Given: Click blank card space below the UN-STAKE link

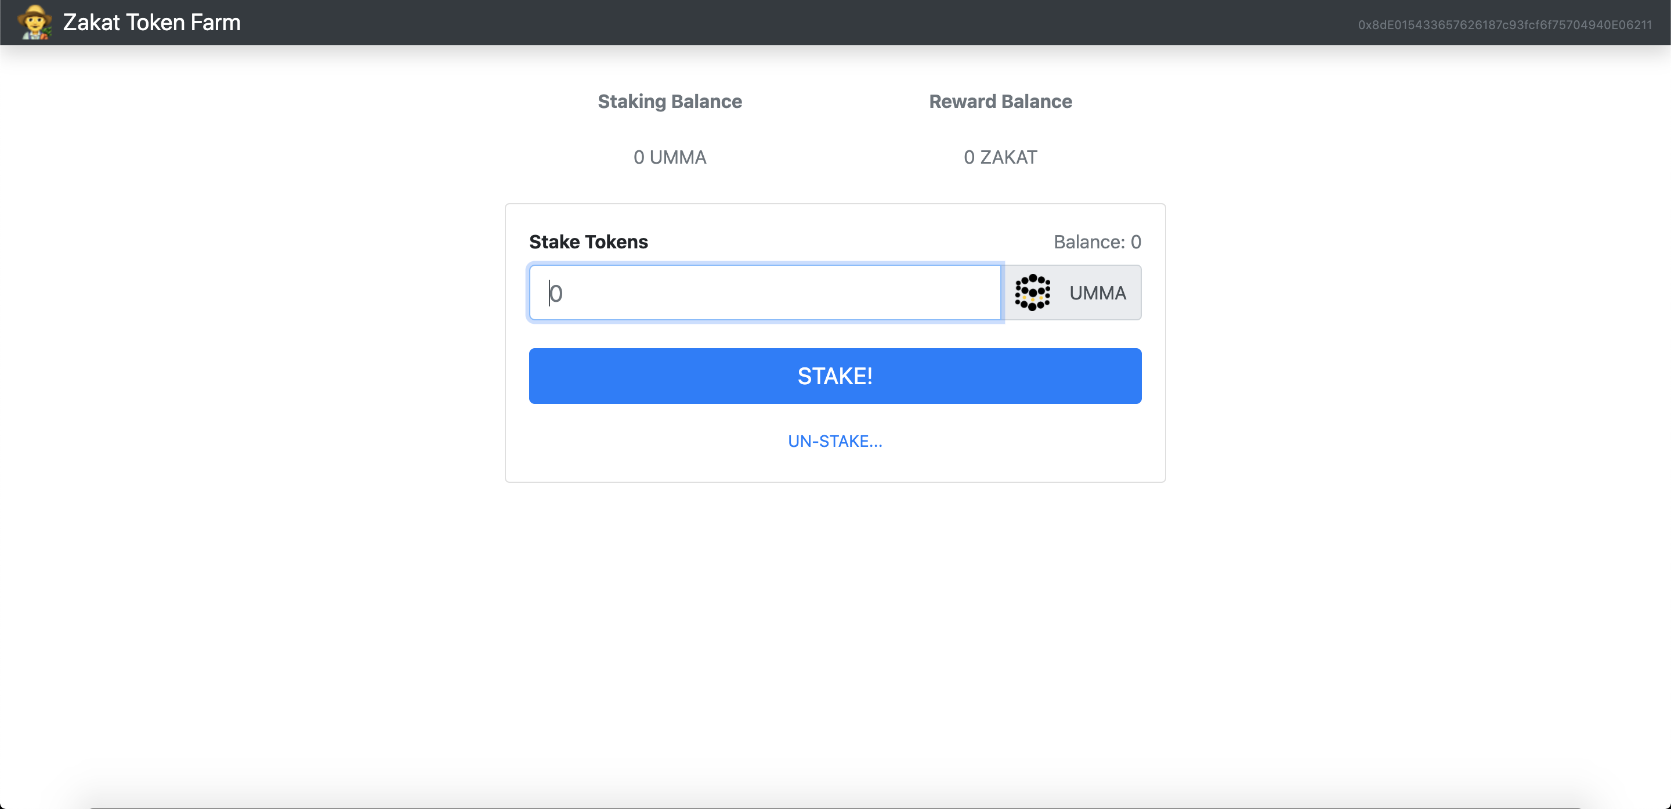Looking at the screenshot, I should coord(835,468).
